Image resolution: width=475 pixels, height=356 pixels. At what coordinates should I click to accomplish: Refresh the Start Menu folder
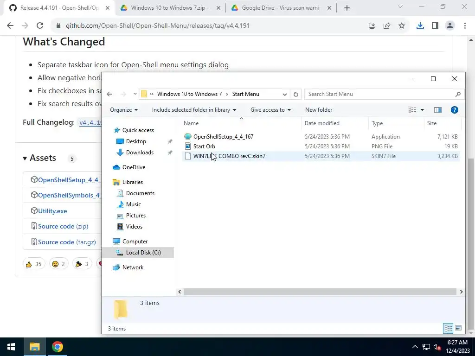295,94
